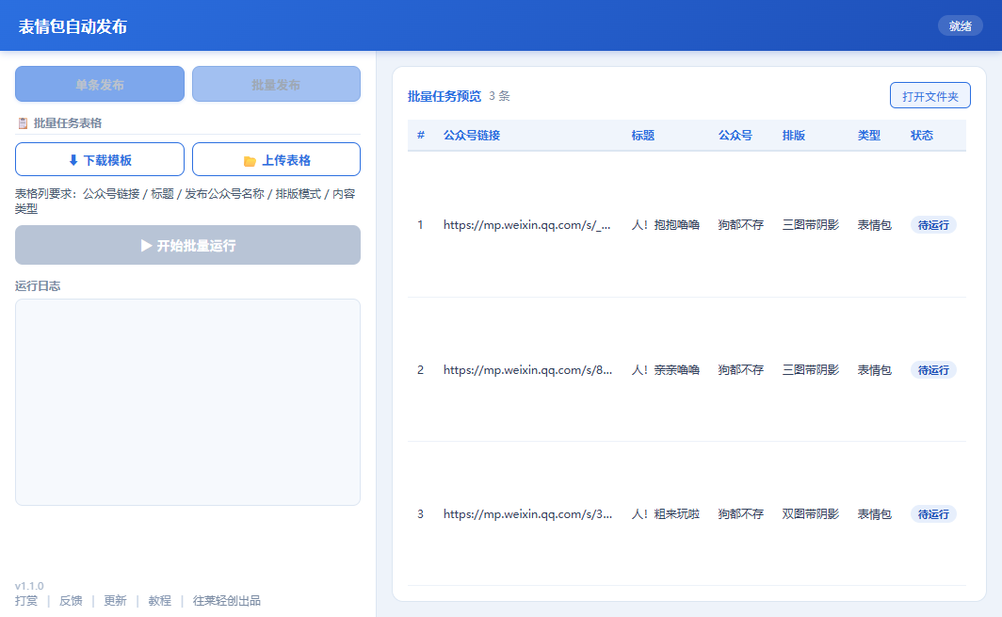
Task: Click 狗都不存 account cell in row 2
Action: tap(740, 370)
